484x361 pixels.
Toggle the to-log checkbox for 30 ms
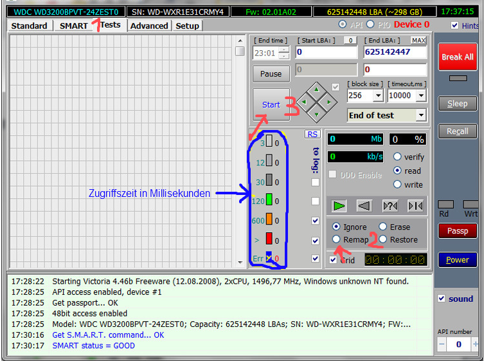315,182
